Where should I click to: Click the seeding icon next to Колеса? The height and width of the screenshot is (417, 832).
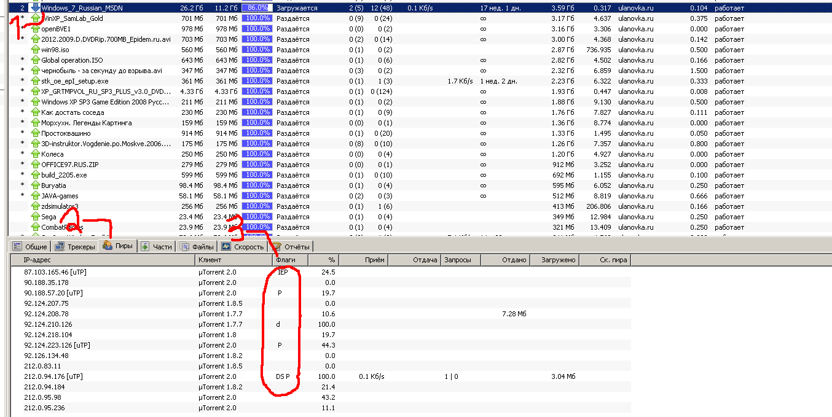(35, 154)
